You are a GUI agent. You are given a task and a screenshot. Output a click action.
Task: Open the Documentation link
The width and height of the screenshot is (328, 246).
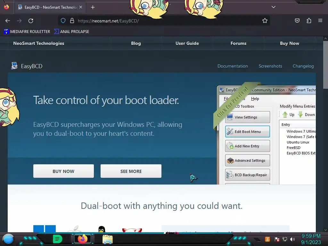(x=233, y=66)
